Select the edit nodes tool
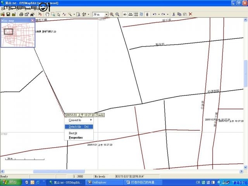Screen dimensions: 248x186 pos(64,14)
